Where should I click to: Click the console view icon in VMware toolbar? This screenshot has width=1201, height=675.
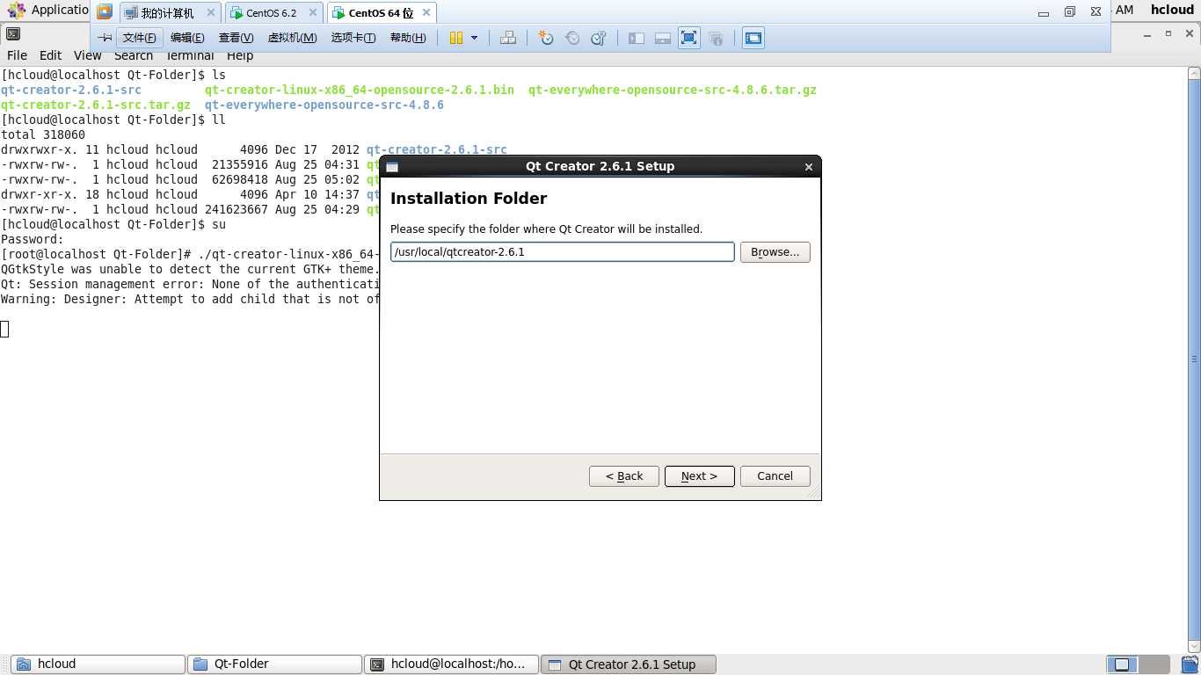[x=753, y=38]
